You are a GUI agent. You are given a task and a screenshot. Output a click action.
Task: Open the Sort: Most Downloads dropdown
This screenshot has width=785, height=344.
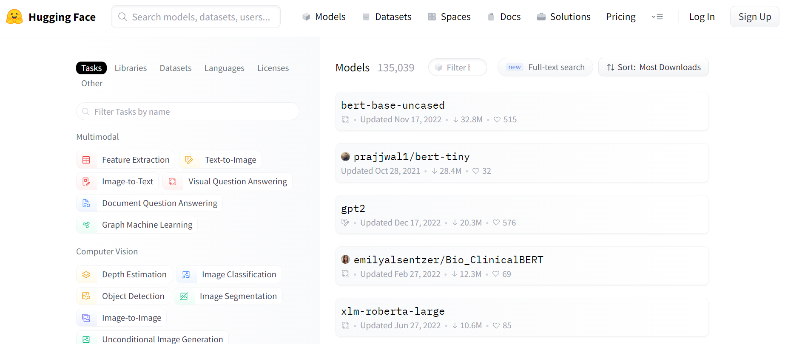tap(654, 67)
